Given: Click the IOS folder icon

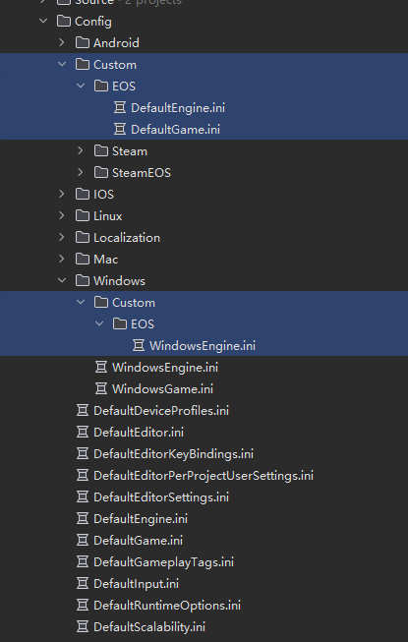Looking at the screenshot, I should 83,194.
